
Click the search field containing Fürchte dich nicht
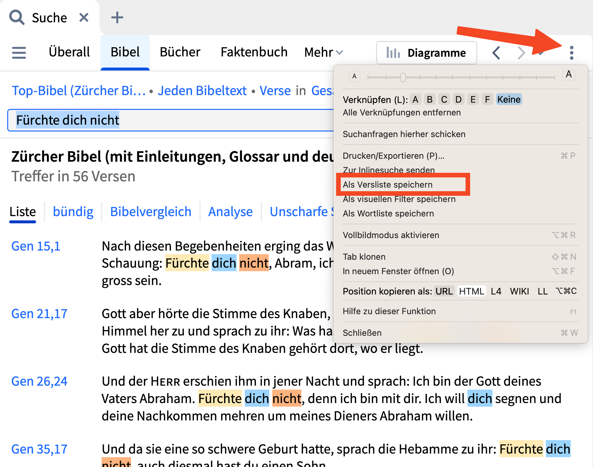pos(170,120)
